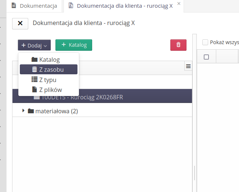Click the X close button beside the title
The width and height of the screenshot is (239, 192).
coord(20,23)
